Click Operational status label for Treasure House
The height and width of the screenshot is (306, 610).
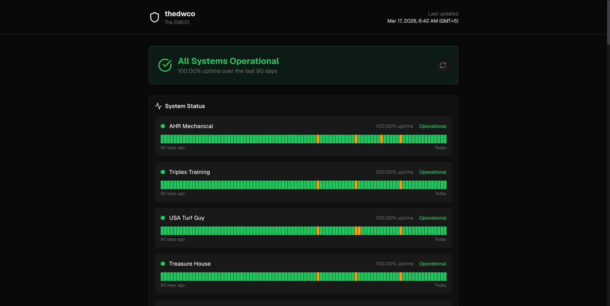pyautogui.click(x=433, y=264)
